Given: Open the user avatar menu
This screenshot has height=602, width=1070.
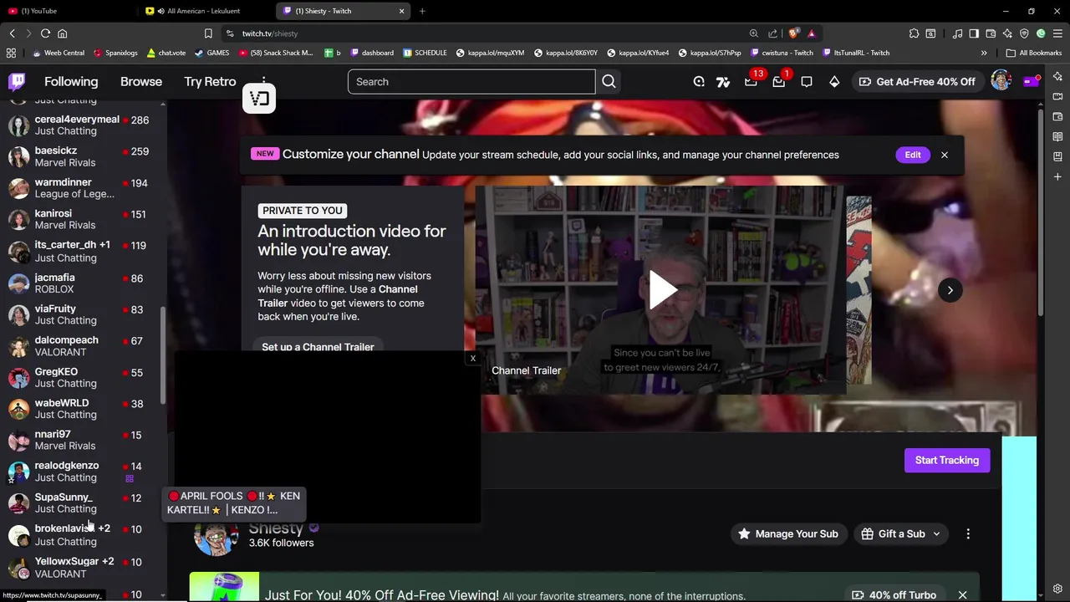Looking at the screenshot, I should [x=1001, y=81].
